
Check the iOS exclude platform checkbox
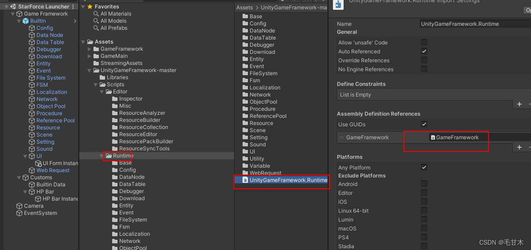click(x=424, y=202)
